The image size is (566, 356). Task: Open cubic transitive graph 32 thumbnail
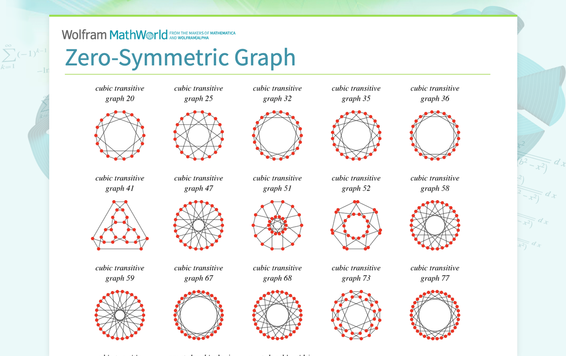(277, 135)
